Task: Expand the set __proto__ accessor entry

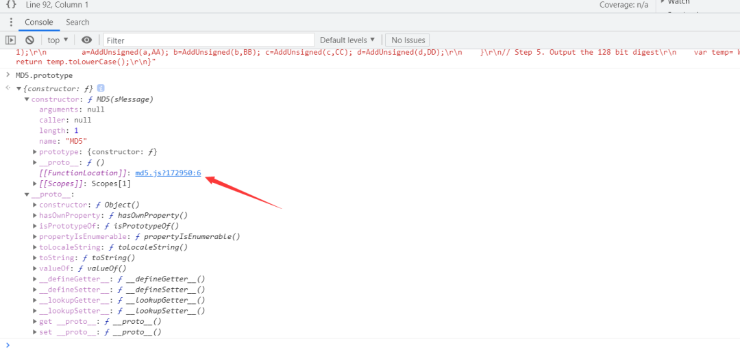Action: coord(35,332)
